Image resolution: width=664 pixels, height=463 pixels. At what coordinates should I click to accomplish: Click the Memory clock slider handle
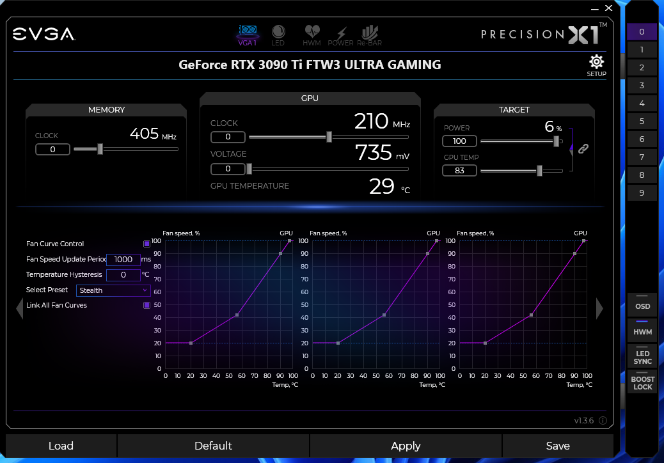[x=100, y=149]
